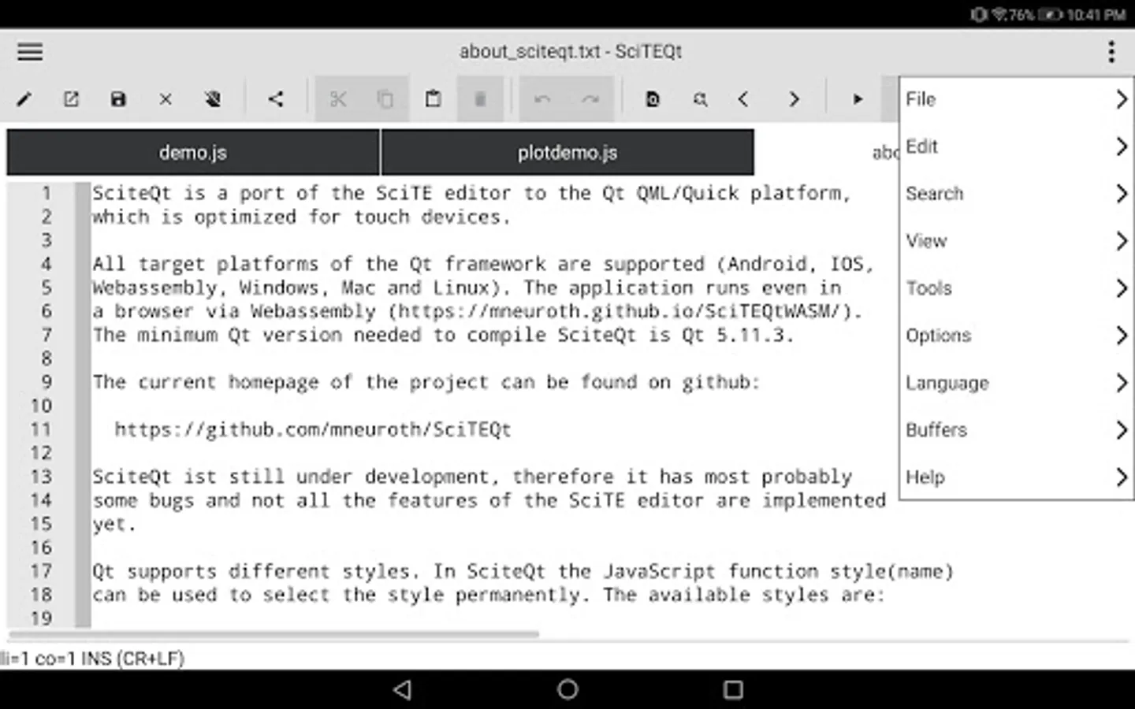Click the cut scissors icon

pos(338,99)
